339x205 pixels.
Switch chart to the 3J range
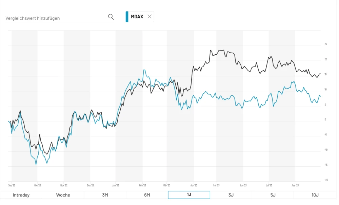pos(231,195)
